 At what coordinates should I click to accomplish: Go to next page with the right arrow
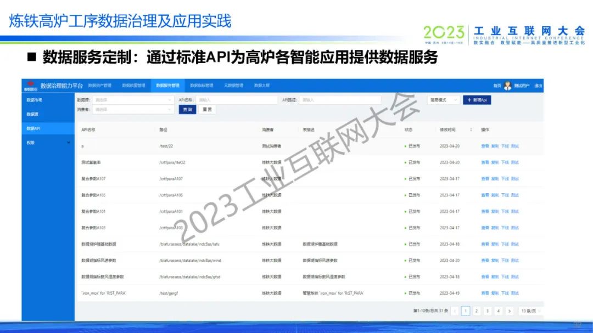510,311
